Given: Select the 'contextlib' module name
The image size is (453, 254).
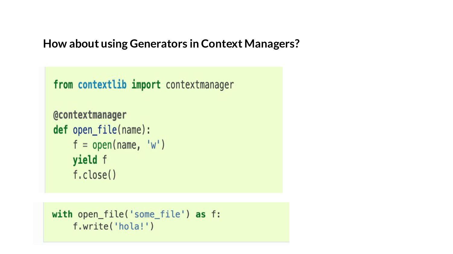Looking at the screenshot, I should [x=102, y=85].
